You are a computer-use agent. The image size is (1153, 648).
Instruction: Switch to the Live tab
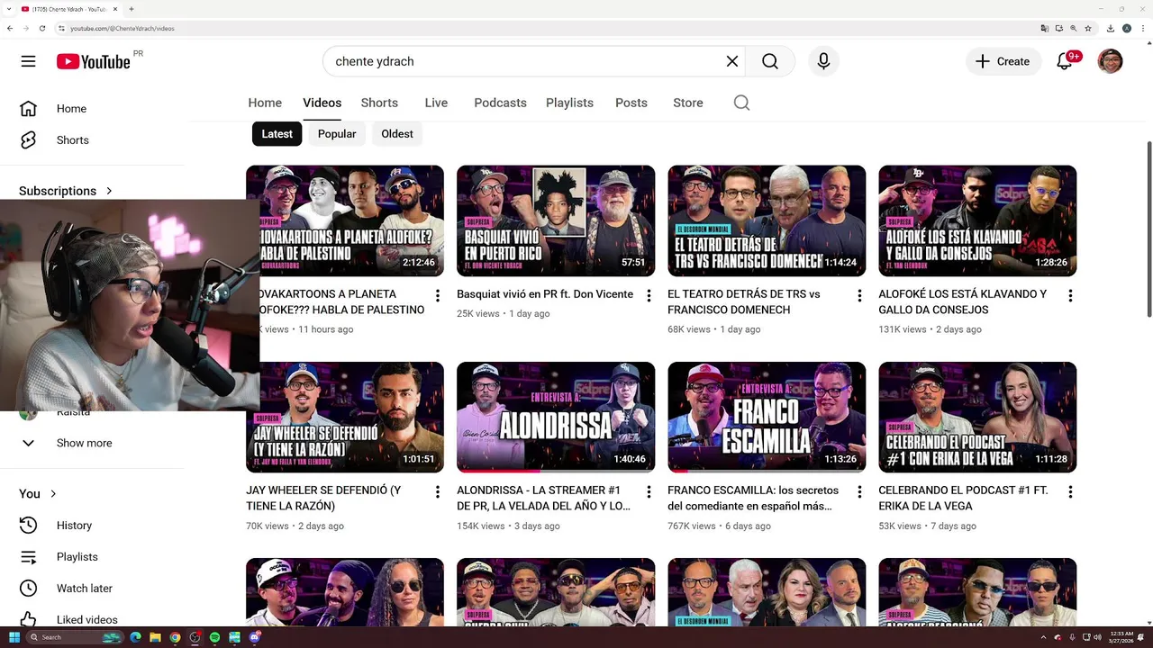436,103
